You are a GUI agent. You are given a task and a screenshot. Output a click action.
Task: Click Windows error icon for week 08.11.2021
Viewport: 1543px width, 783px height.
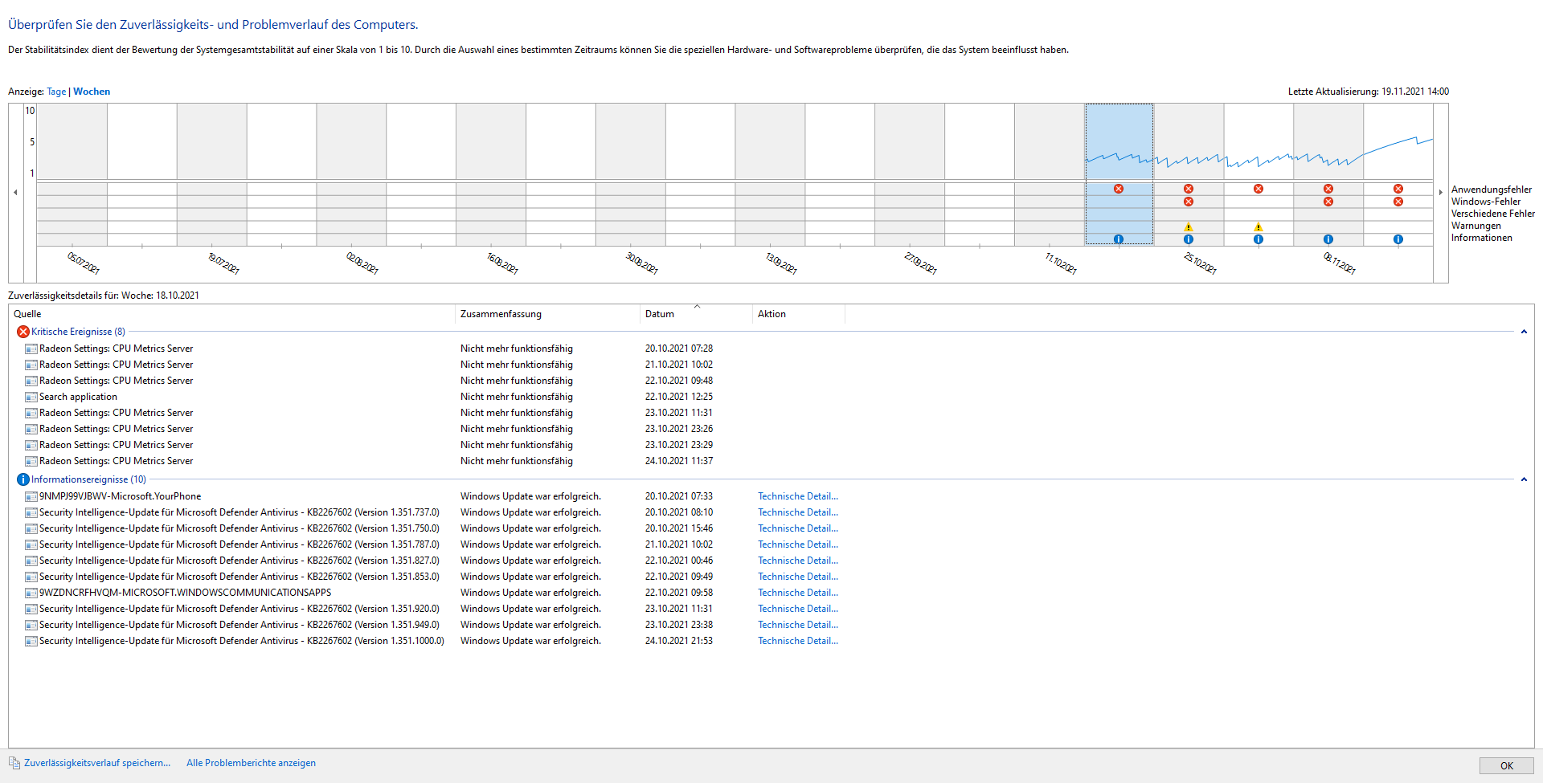pyautogui.click(x=1328, y=202)
